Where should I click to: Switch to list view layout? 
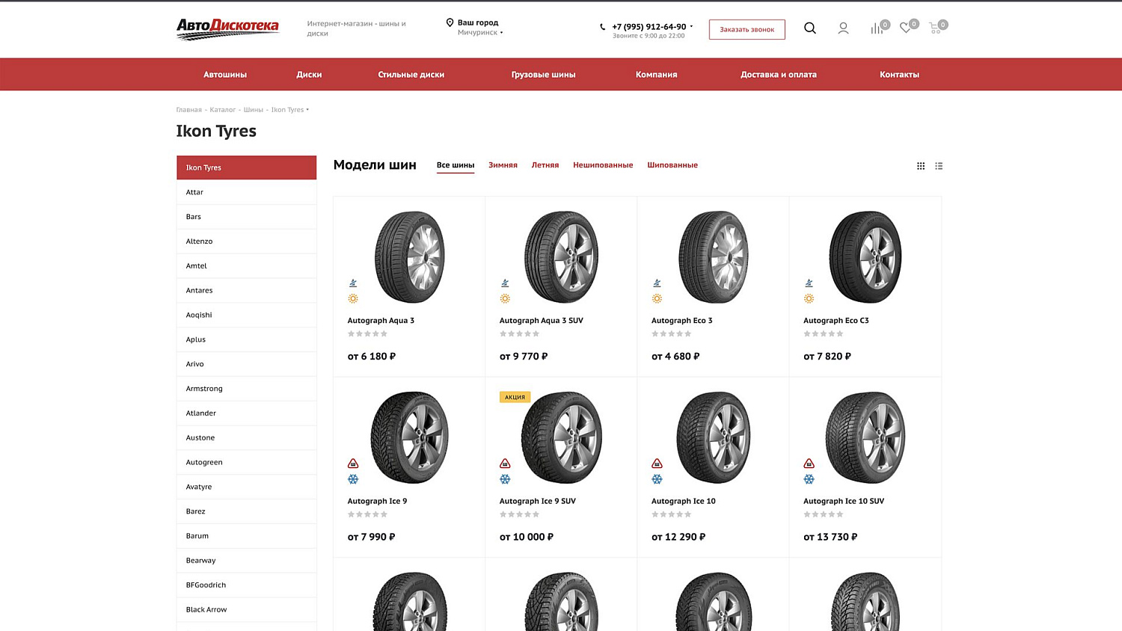939,166
